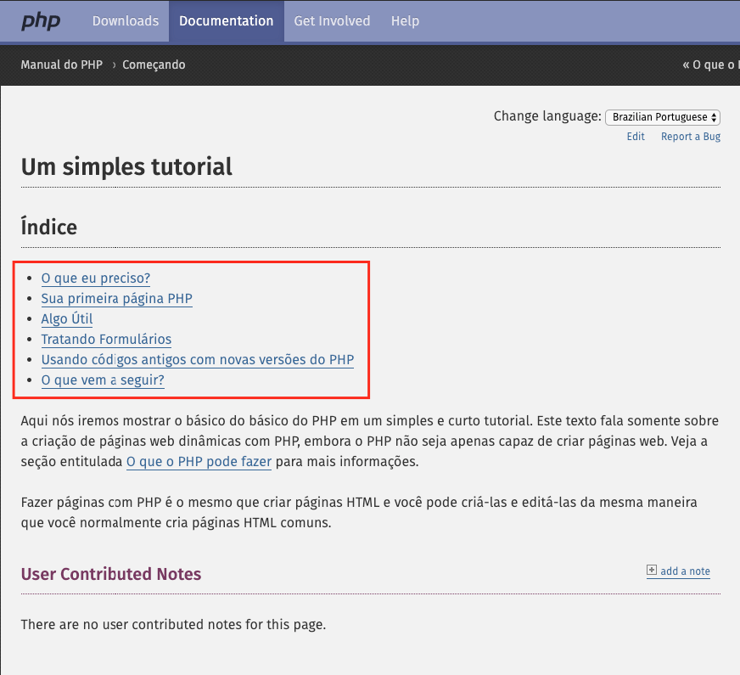Open the Downloads menu item
Image resolution: width=740 pixels, height=675 pixels.
(126, 21)
